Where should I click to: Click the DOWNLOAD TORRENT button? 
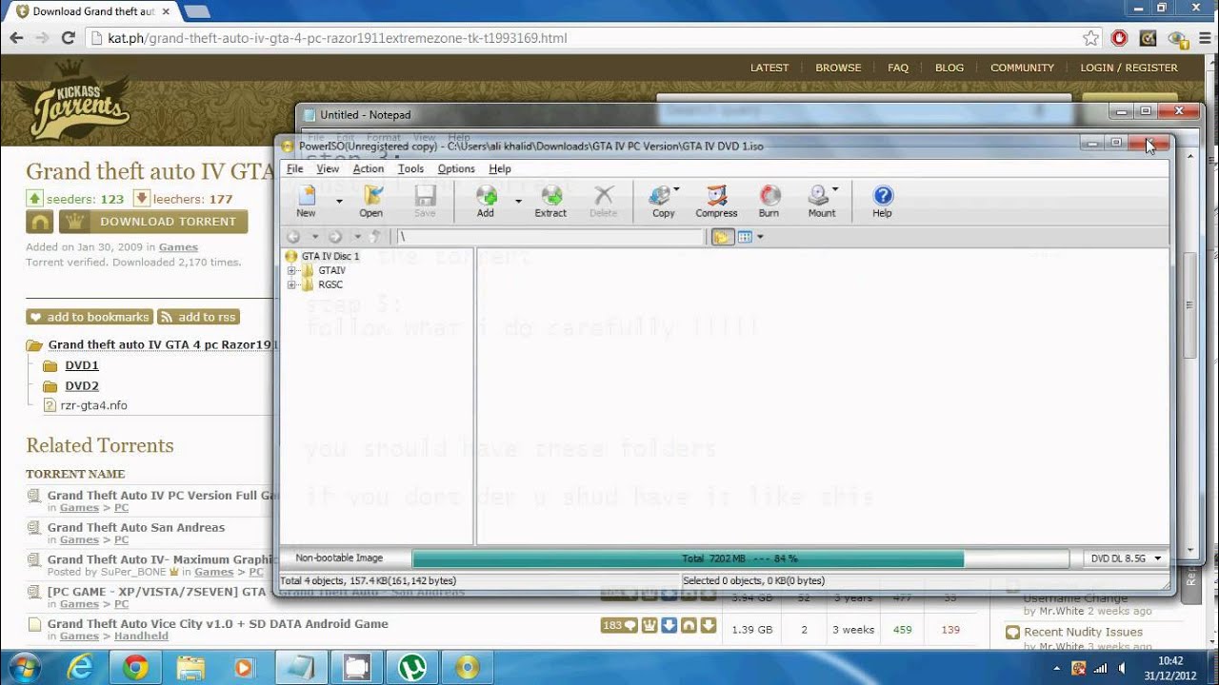(x=153, y=222)
